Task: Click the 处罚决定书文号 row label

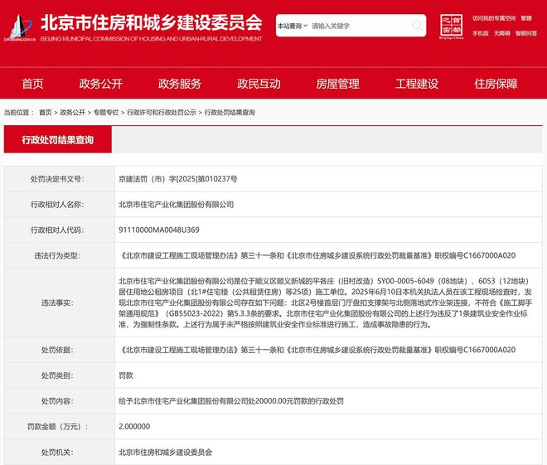Action: tap(57, 179)
